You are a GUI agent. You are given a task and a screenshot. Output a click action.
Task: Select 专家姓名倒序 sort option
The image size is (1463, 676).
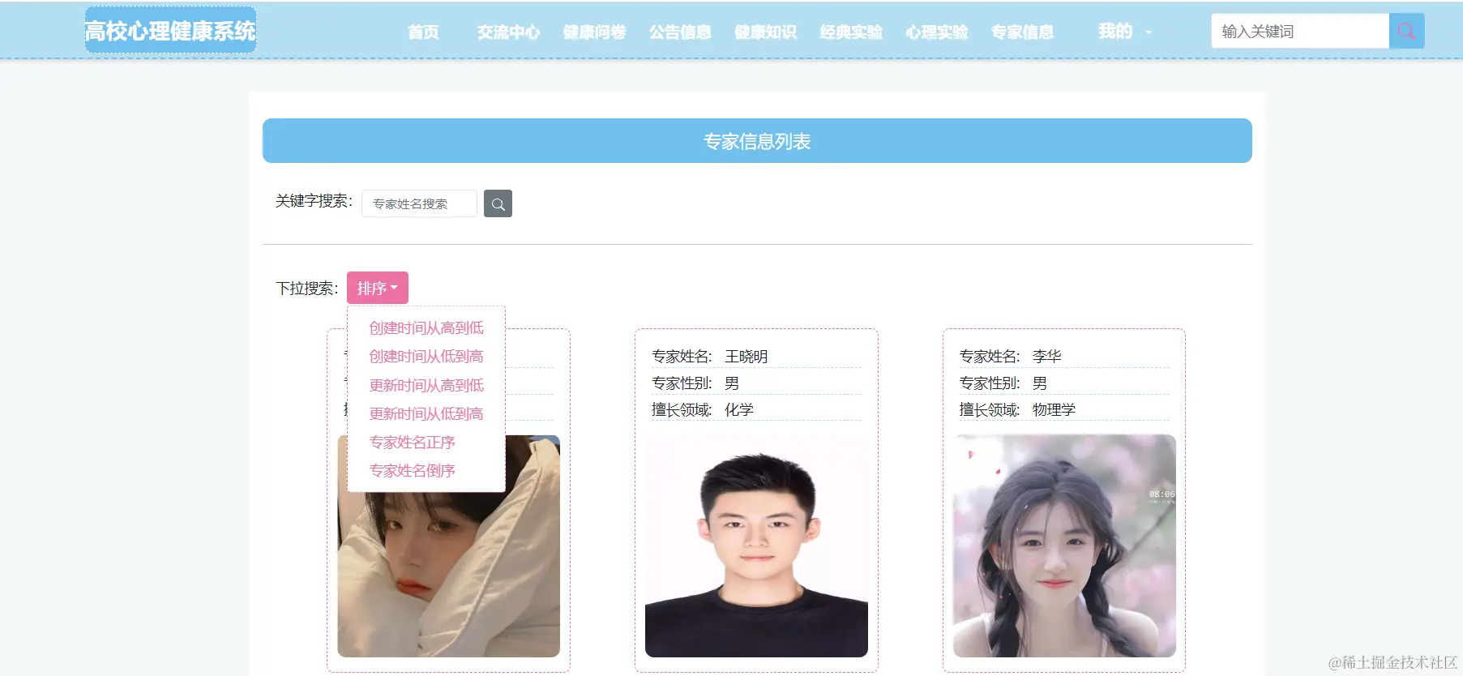(413, 470)
